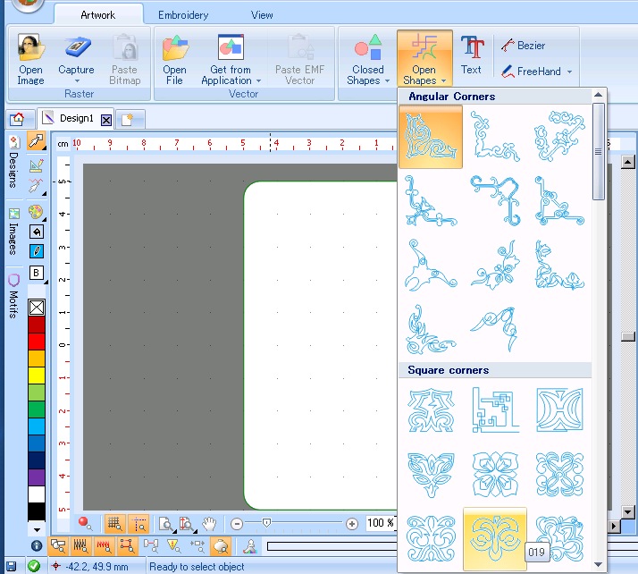Open the Motifs side panel
This screenshot has width=638, height=574.
(x=13, y=297)
